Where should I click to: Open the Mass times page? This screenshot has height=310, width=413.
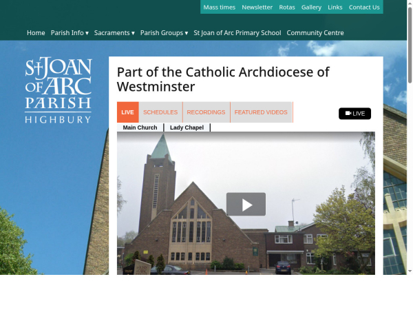pyautogui.click(x=219, y=8)
